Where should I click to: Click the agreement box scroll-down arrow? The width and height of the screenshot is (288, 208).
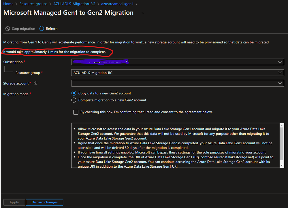pyautogui.click(x=282, y=165)
